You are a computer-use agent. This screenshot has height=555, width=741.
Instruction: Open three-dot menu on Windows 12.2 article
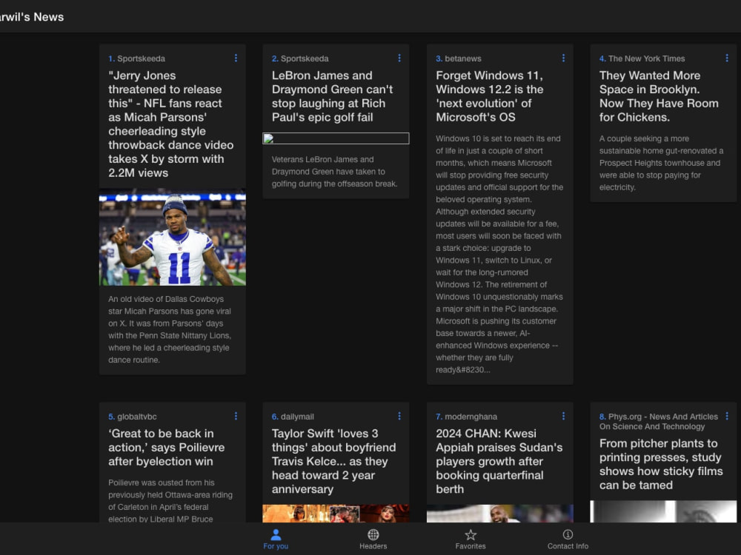563,58
